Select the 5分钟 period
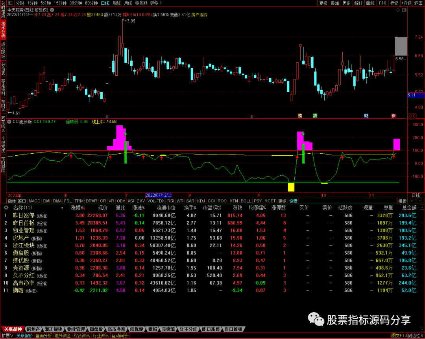This screenshot has width=425, height=339. click(x=46, y=3)
